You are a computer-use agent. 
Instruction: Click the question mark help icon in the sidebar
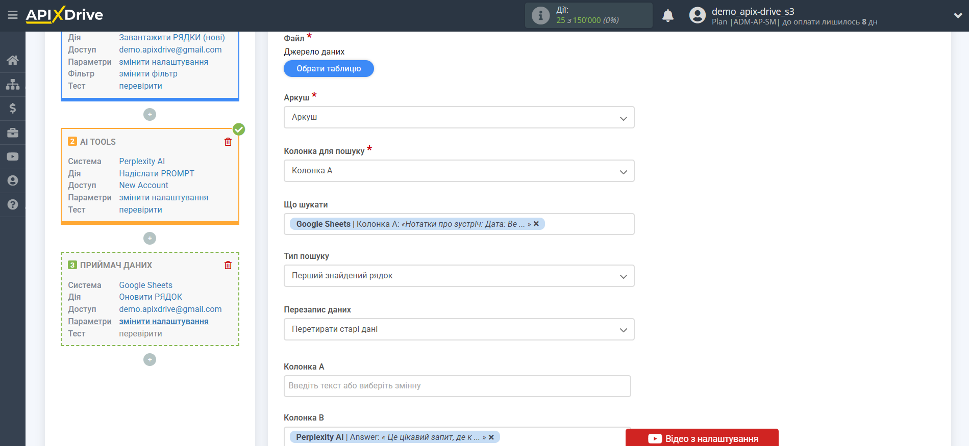coord(13,204)
